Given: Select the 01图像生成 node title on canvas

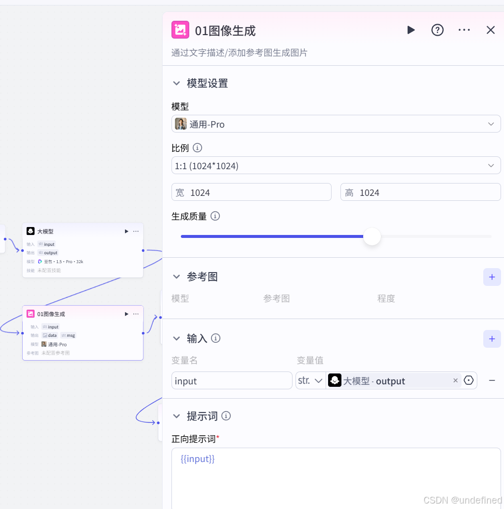Looking at the screenshot, I should click(x=51, y=314).
